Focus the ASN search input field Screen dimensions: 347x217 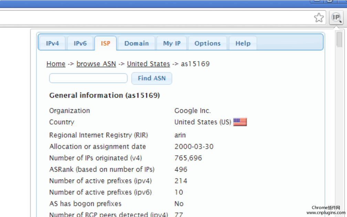pos(88,78)
